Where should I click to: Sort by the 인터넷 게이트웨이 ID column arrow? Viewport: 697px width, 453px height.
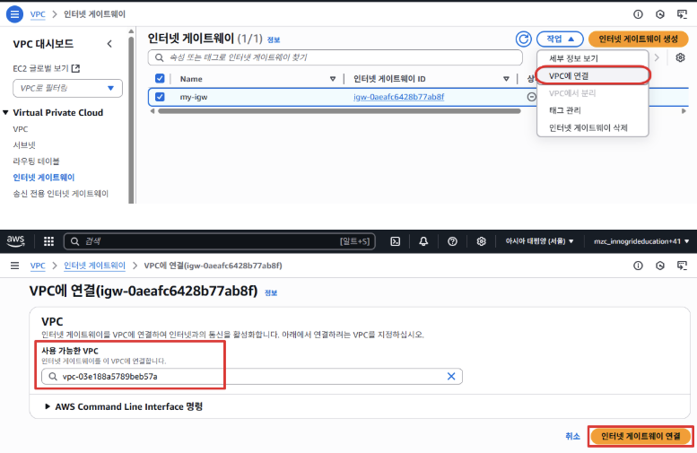506,79
